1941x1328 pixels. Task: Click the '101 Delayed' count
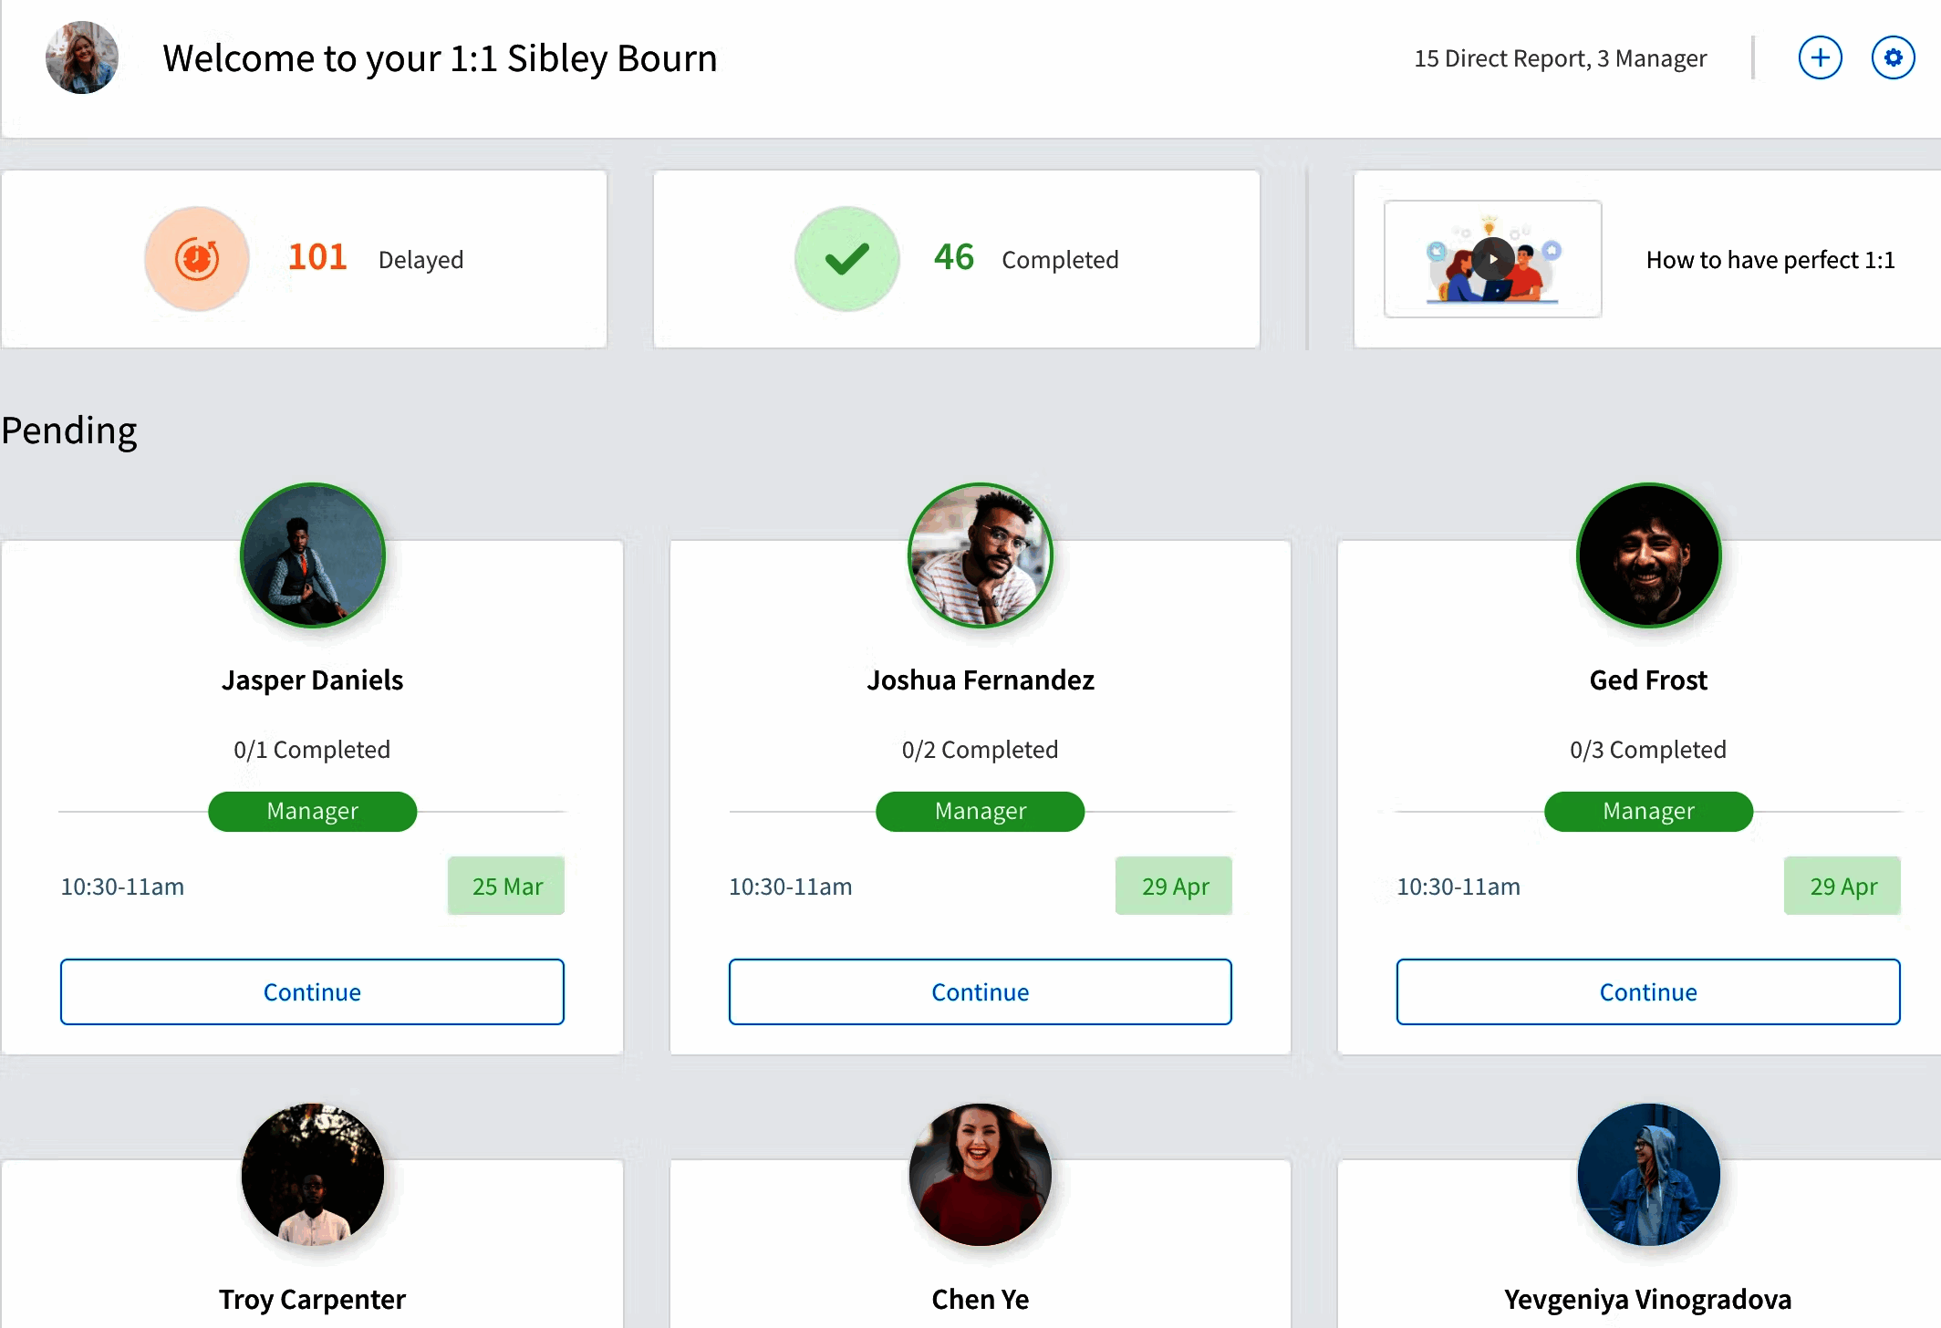coord(317,258)
